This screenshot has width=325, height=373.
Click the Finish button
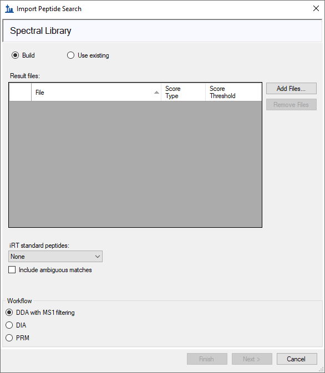point(207,359)
